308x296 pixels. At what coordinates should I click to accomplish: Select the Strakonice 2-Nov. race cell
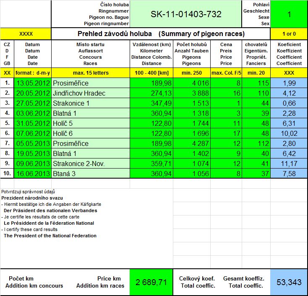tap(91, 164)
